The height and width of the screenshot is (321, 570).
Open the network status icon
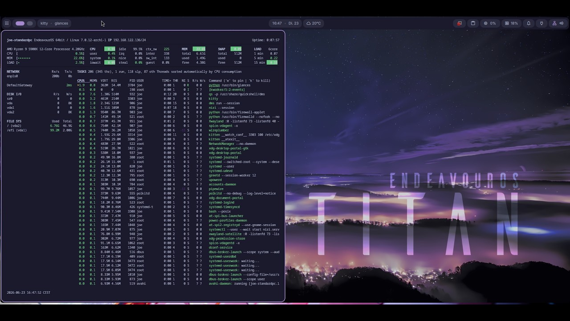(x=554, y=23)
